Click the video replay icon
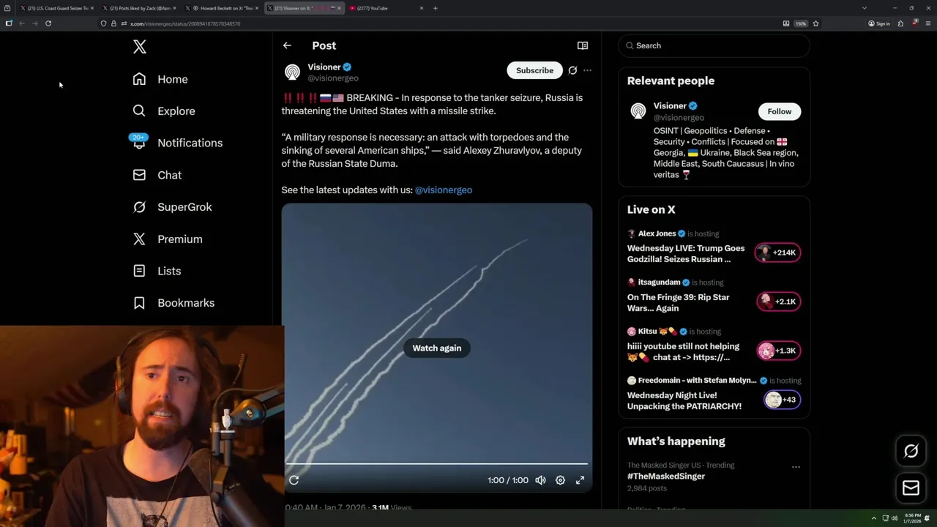Viewport: 937px width, 527px height. [294, 480]
